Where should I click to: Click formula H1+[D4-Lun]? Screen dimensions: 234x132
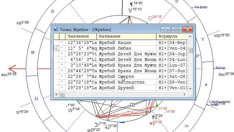173,59
